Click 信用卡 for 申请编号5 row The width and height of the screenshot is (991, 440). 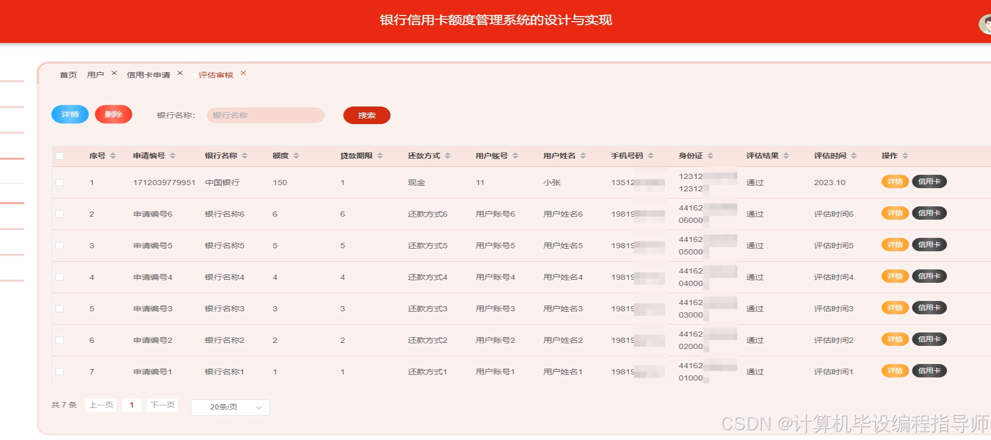pyautogui.click(x=929, y=245)
